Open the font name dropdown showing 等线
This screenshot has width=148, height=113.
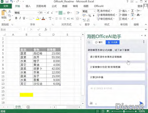coord(38,13)
